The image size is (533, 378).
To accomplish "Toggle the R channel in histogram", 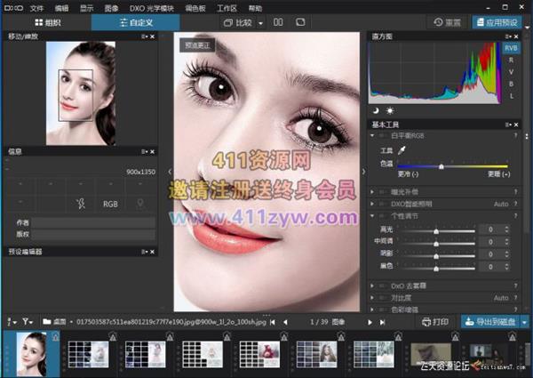I will (x=511, y=60).
